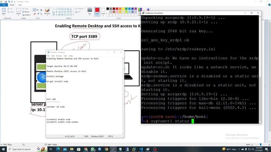
Task: Click taskbar clock and date
Action: (x=259, y=149)
